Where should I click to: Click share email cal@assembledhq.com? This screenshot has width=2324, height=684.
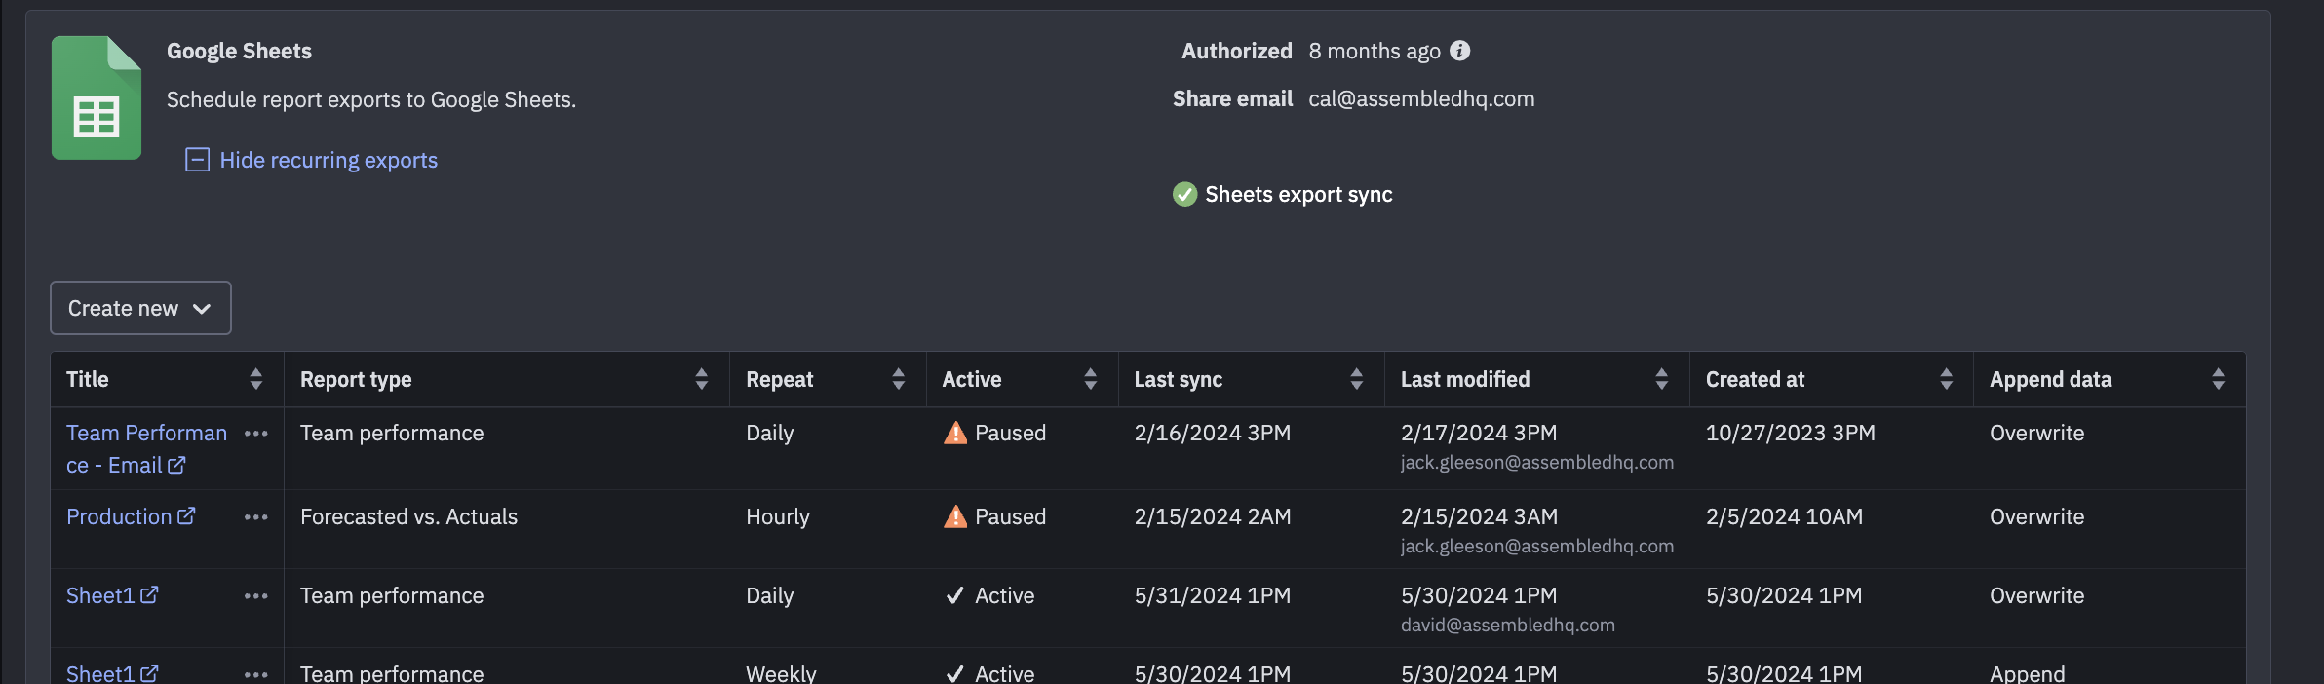click(x=1421, y=98)
